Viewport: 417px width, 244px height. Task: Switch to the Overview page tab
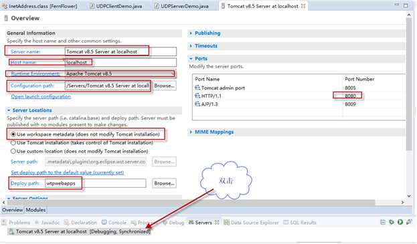[x=13, y=210]
